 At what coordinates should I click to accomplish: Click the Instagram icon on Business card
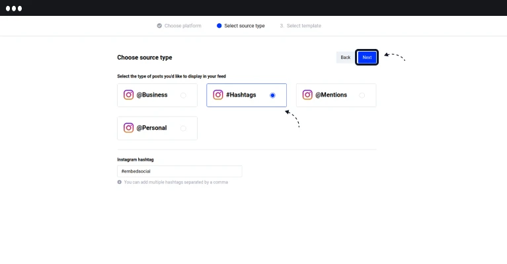tap(128, 95)
